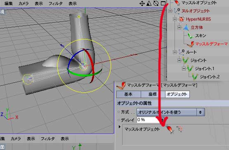Click the small yellow joint point atop the upper arm
This screenshot has height=150, width=229.
(x=79, y=17)
